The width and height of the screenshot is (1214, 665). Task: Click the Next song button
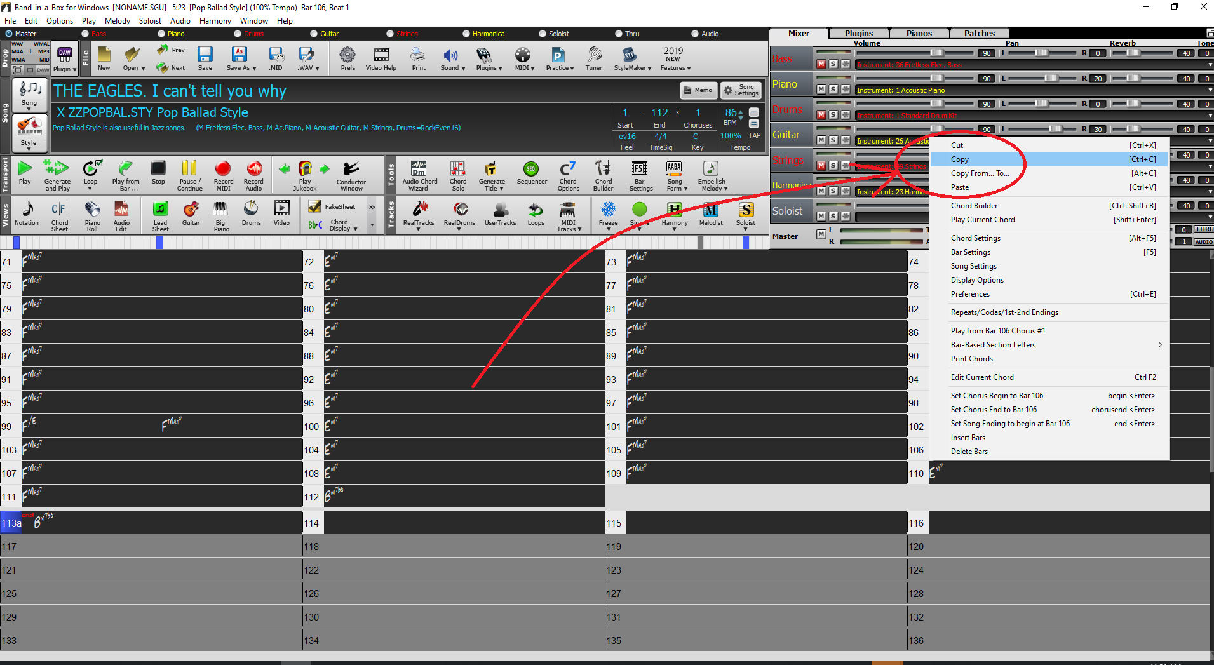click(171, 67)
